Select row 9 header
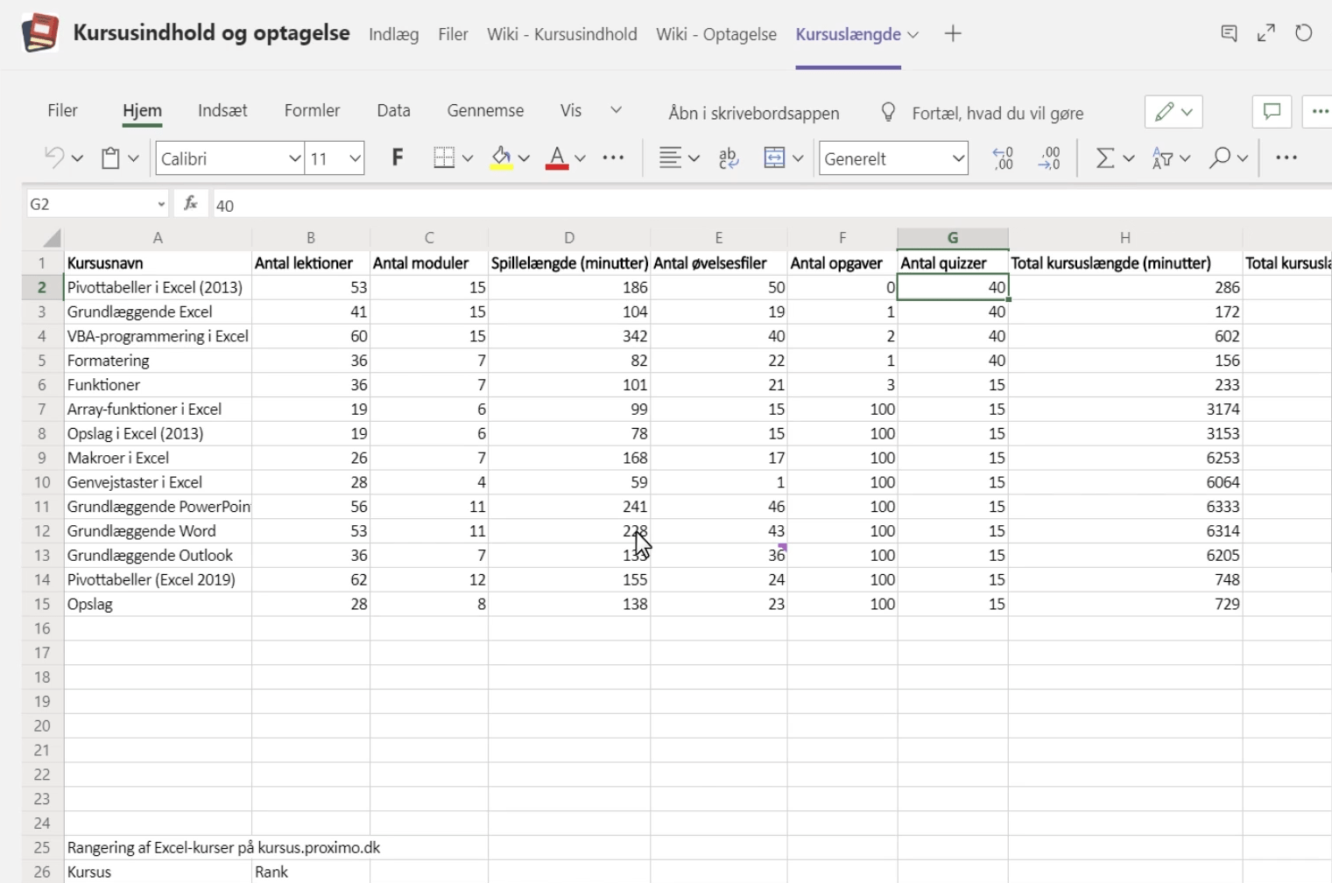This screenshot has height=883, width=1332. click(x=41, y=458)
